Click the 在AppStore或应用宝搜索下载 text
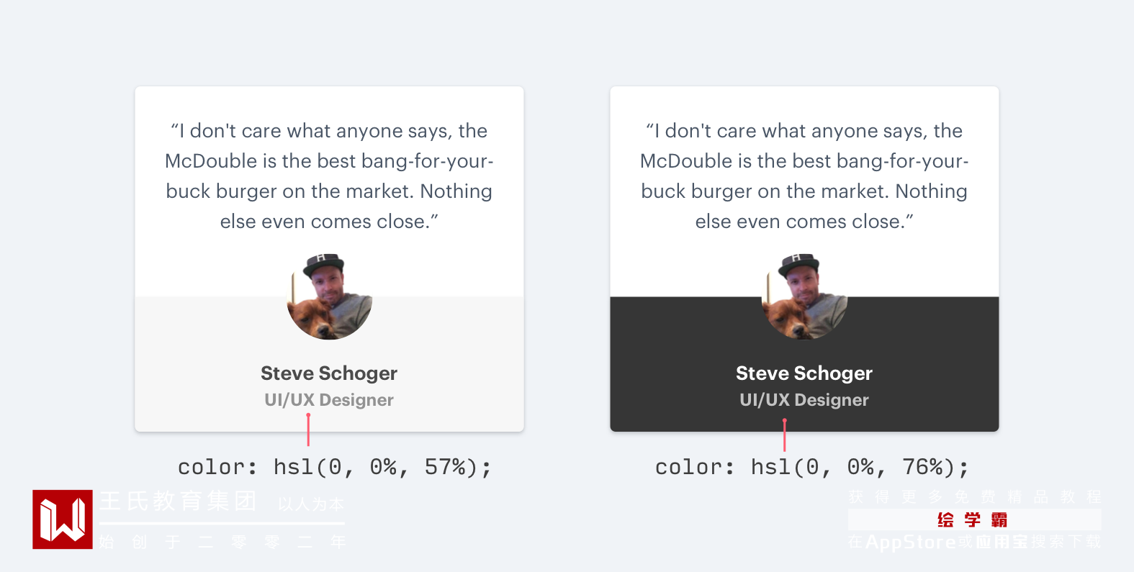The width and height of the screenshot is (1134, 572). (974, 542)
